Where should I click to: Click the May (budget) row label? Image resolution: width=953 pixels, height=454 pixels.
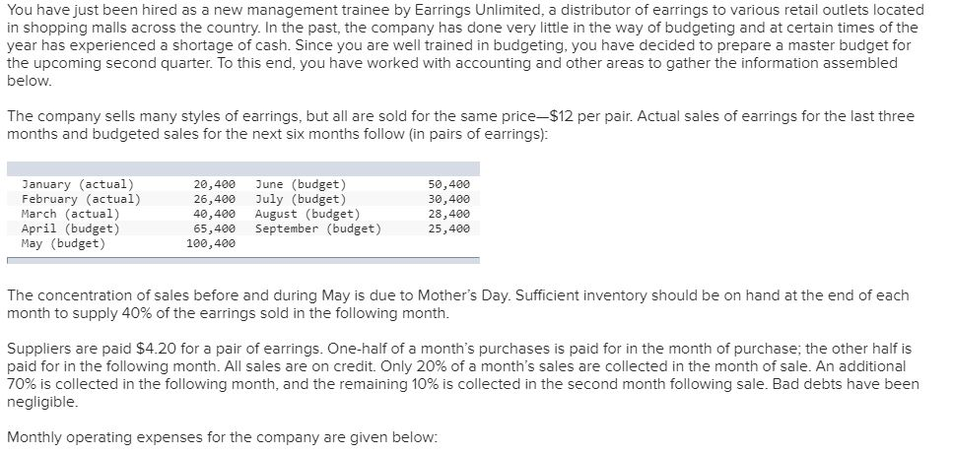63,243
